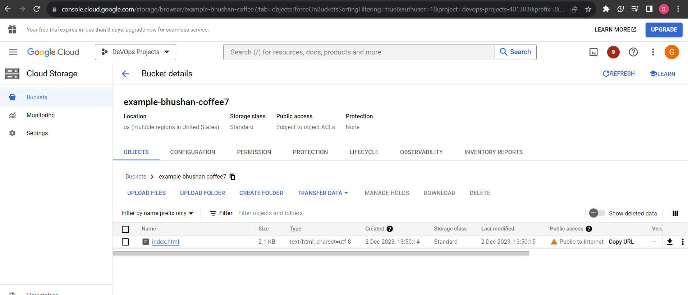The image size is (688, 295).
Task: Click Upload Folder
Action: tap(202, 193)
